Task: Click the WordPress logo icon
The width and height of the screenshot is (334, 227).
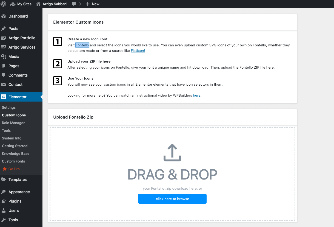Action: pos(4,4)
